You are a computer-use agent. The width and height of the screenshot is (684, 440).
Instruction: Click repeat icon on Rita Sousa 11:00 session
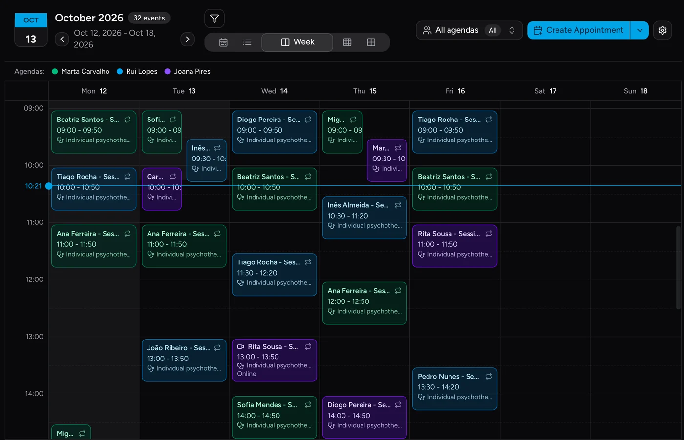coord(489,234)
